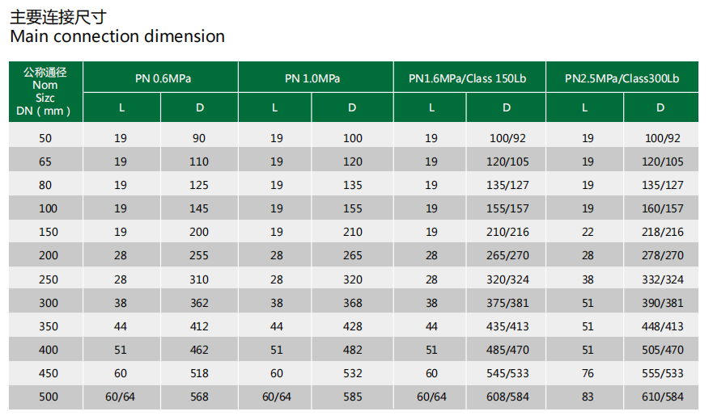Click the cell with value 568
Screen dimensions: 713x420
pos(199,397)
